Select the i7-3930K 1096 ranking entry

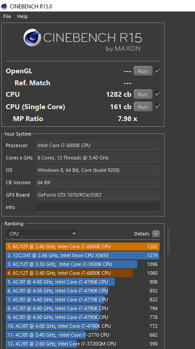coord(82,264)
